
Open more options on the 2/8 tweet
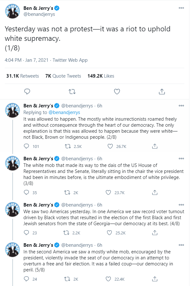click(181, 105)
